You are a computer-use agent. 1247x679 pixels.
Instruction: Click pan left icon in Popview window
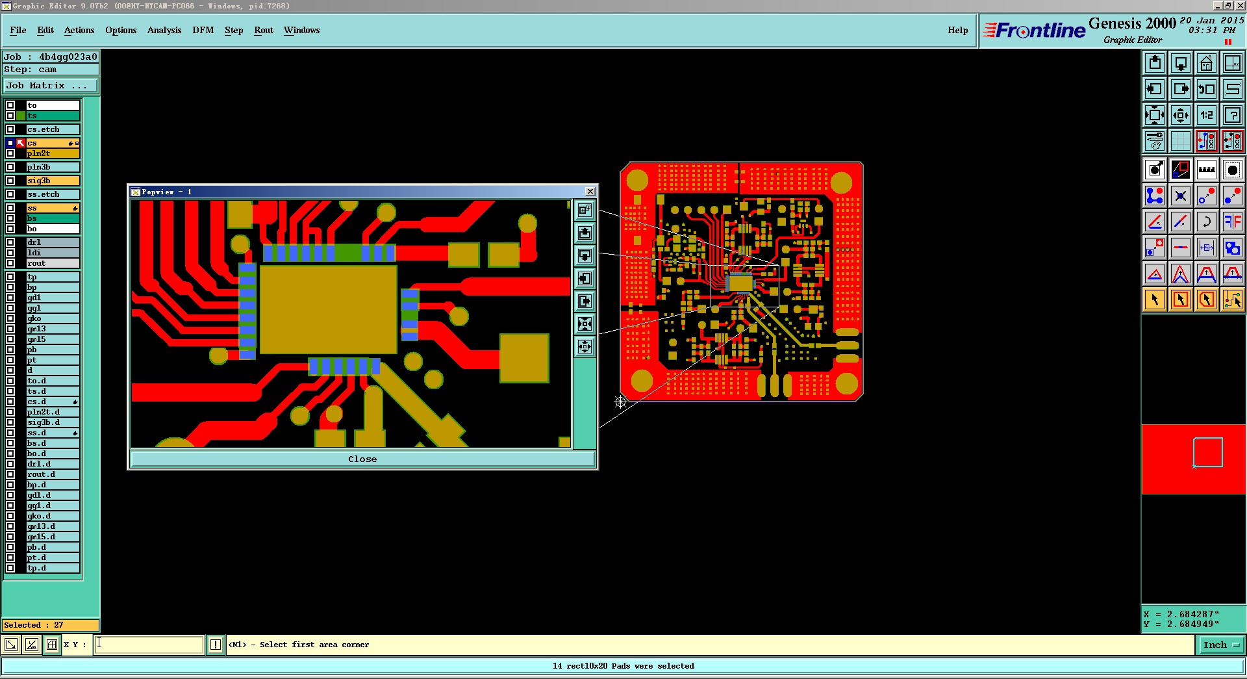click(585, 278)
